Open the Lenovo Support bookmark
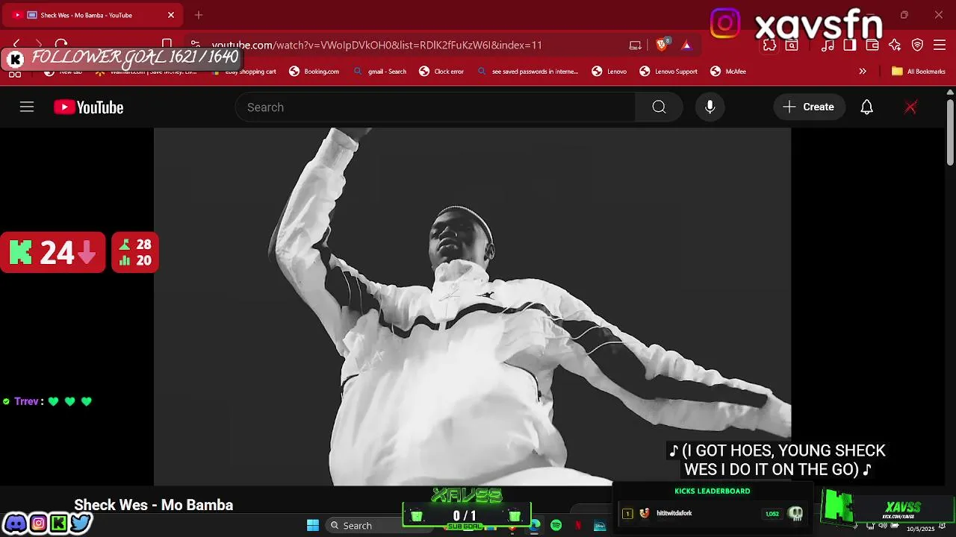 pyautogui.click(x=668, y=72)
